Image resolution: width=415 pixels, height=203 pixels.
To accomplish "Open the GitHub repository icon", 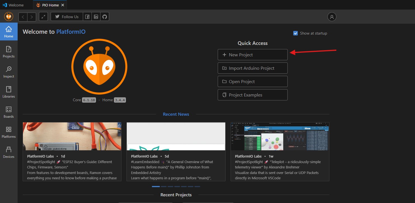I will [x=105, y=17].
